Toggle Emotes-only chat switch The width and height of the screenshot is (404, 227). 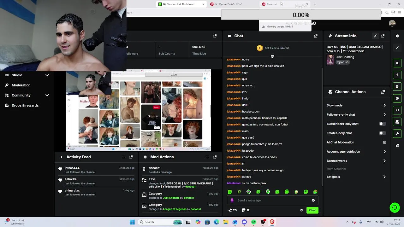coord(382,133)
